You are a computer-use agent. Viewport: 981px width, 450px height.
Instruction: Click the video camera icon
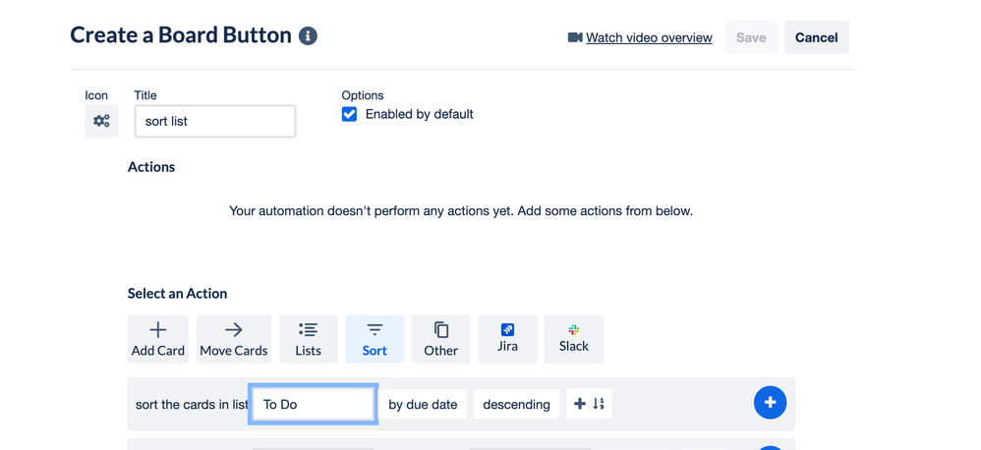tap(575, 37)
